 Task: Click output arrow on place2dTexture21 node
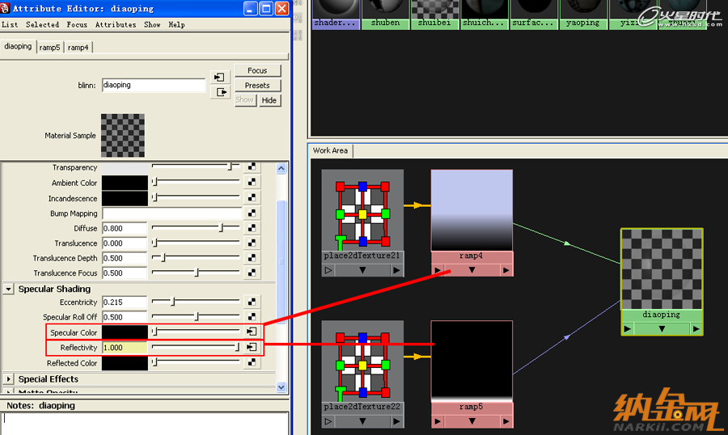396,270
